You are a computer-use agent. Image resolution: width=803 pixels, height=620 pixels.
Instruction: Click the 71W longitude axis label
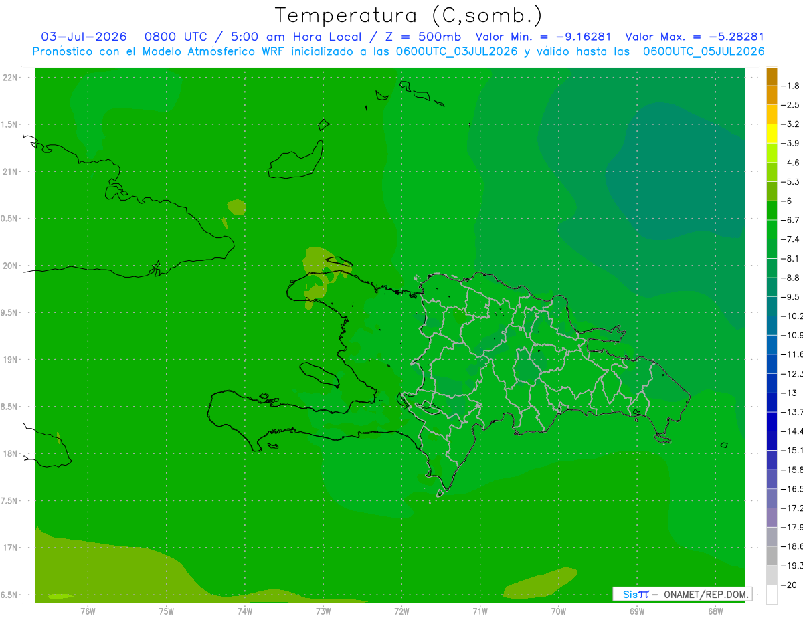pos(480,611)
